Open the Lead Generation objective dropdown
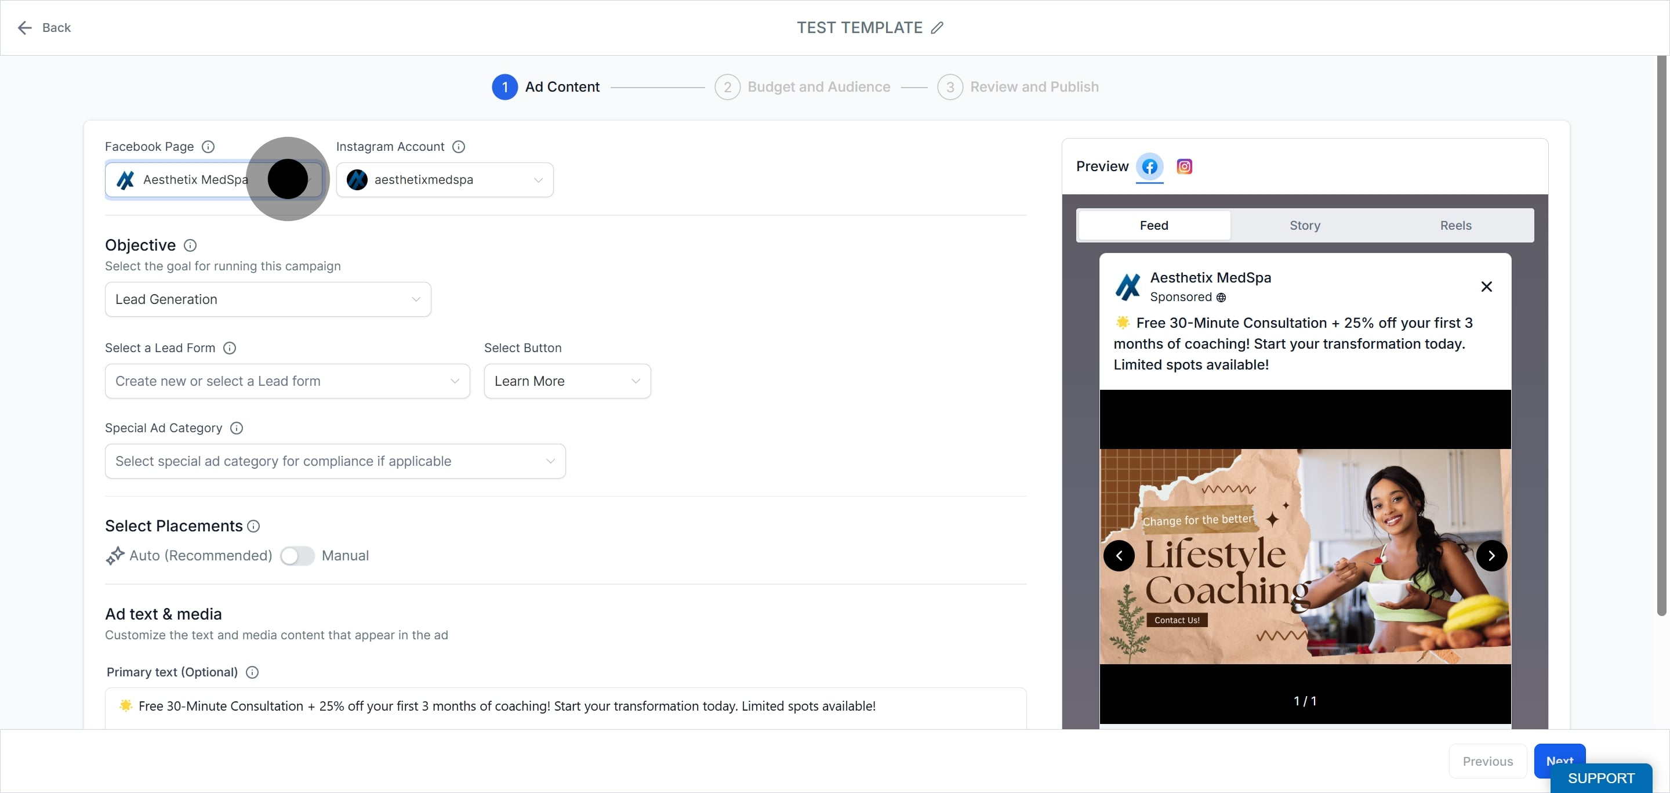 pyautogui.click(x=268, y=299)
